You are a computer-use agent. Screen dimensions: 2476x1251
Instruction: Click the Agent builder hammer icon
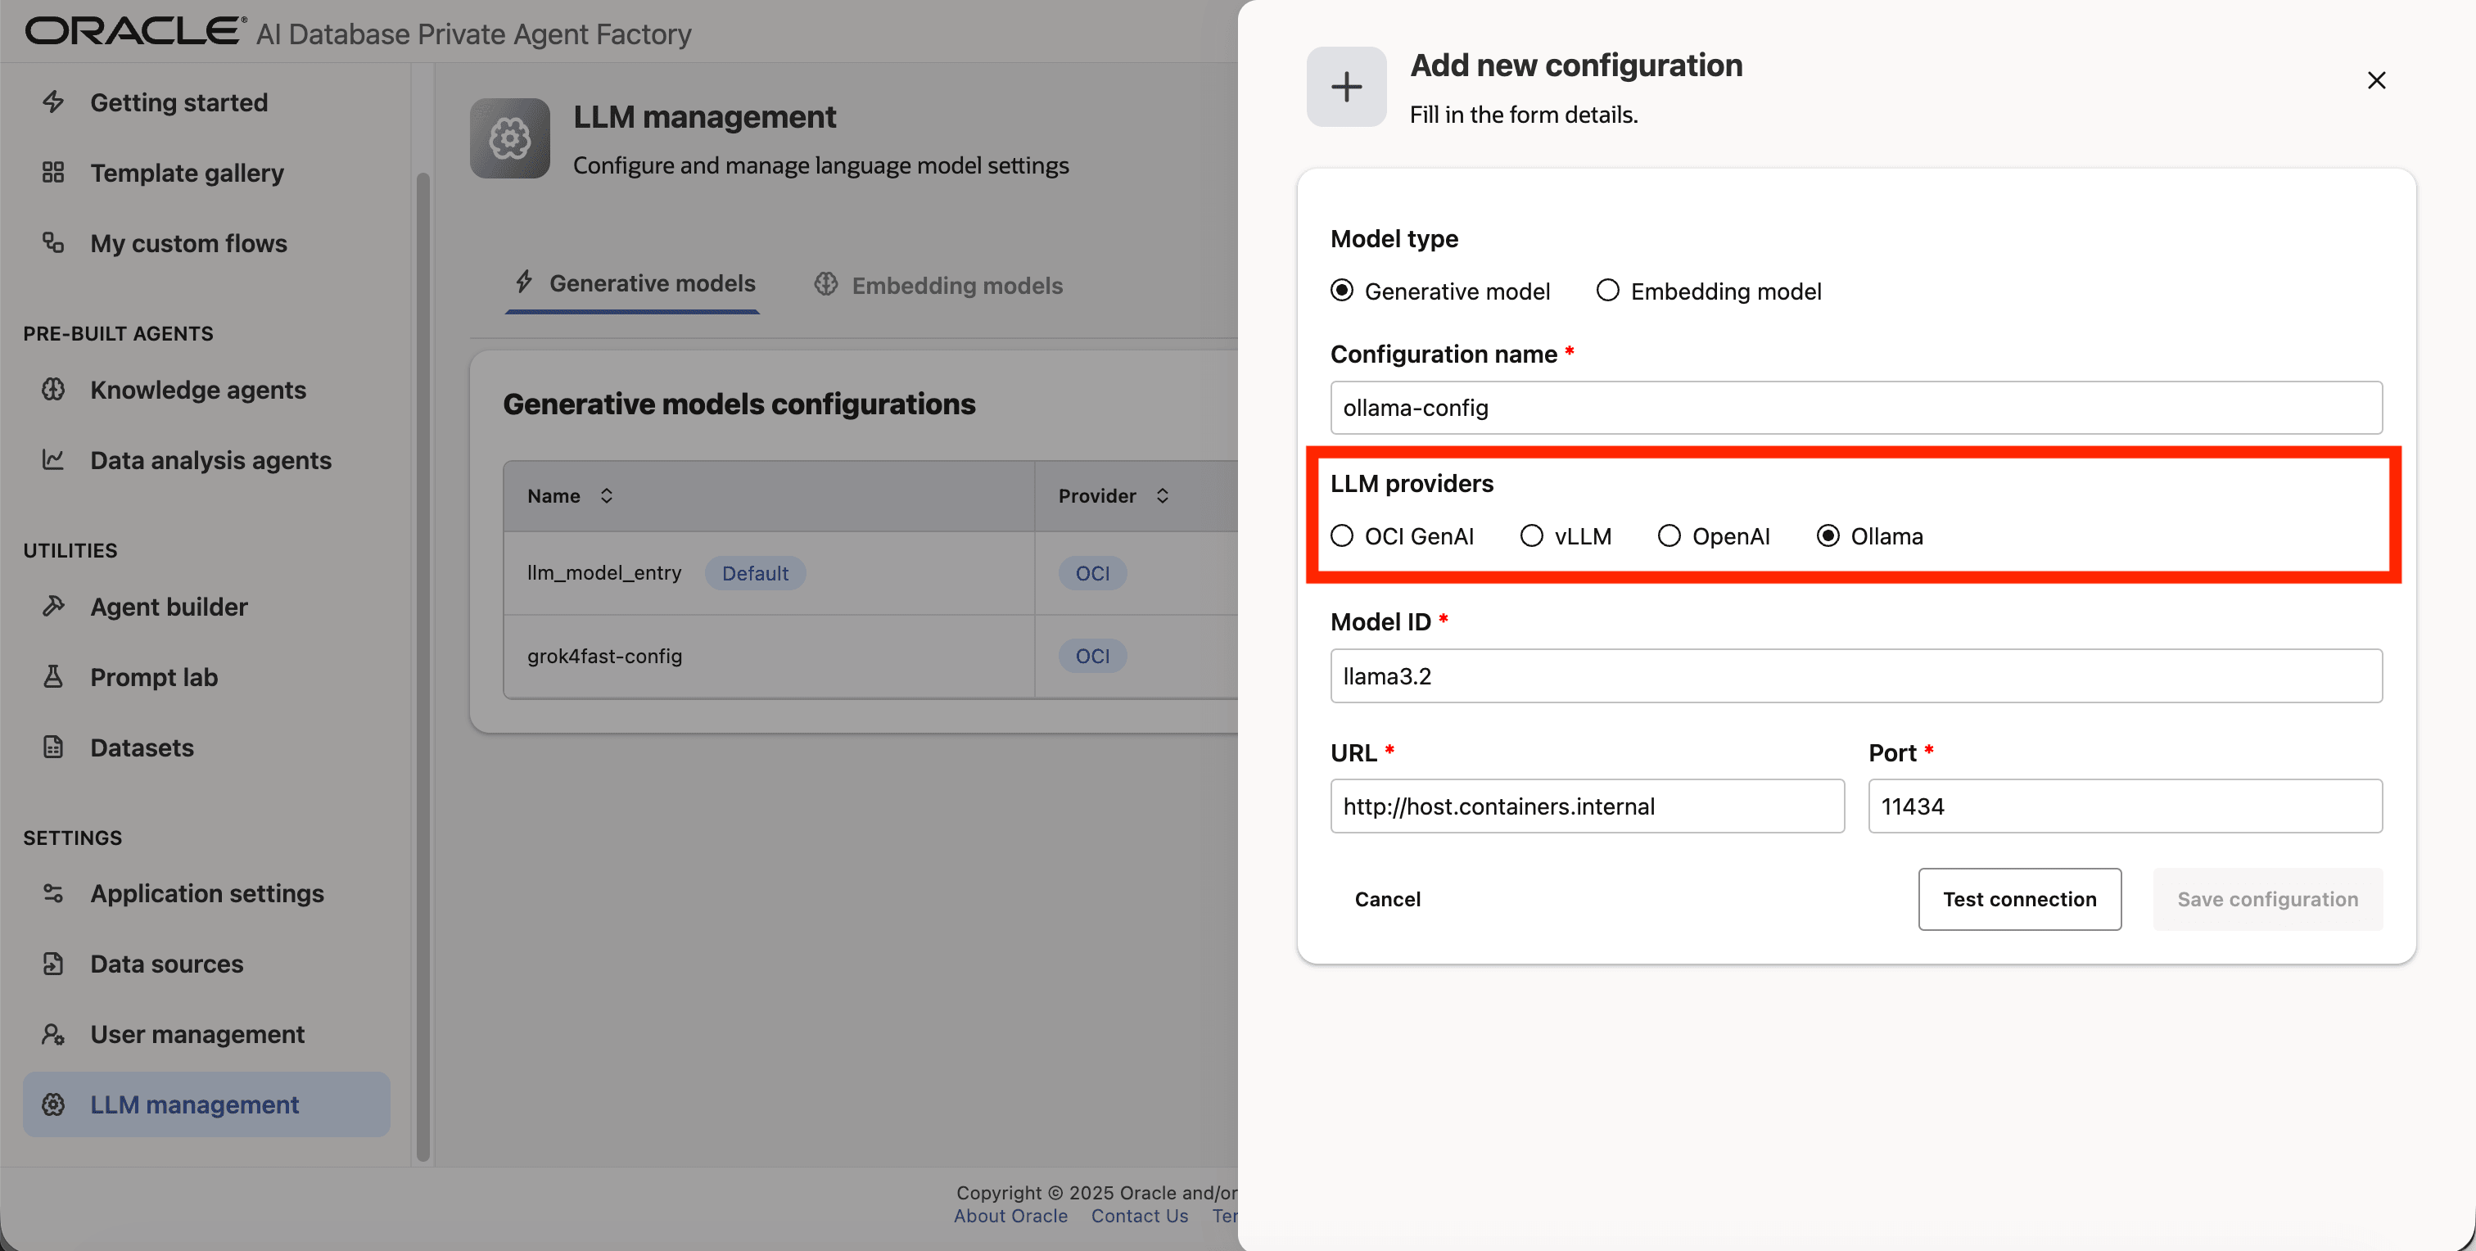tap(54, 607)
